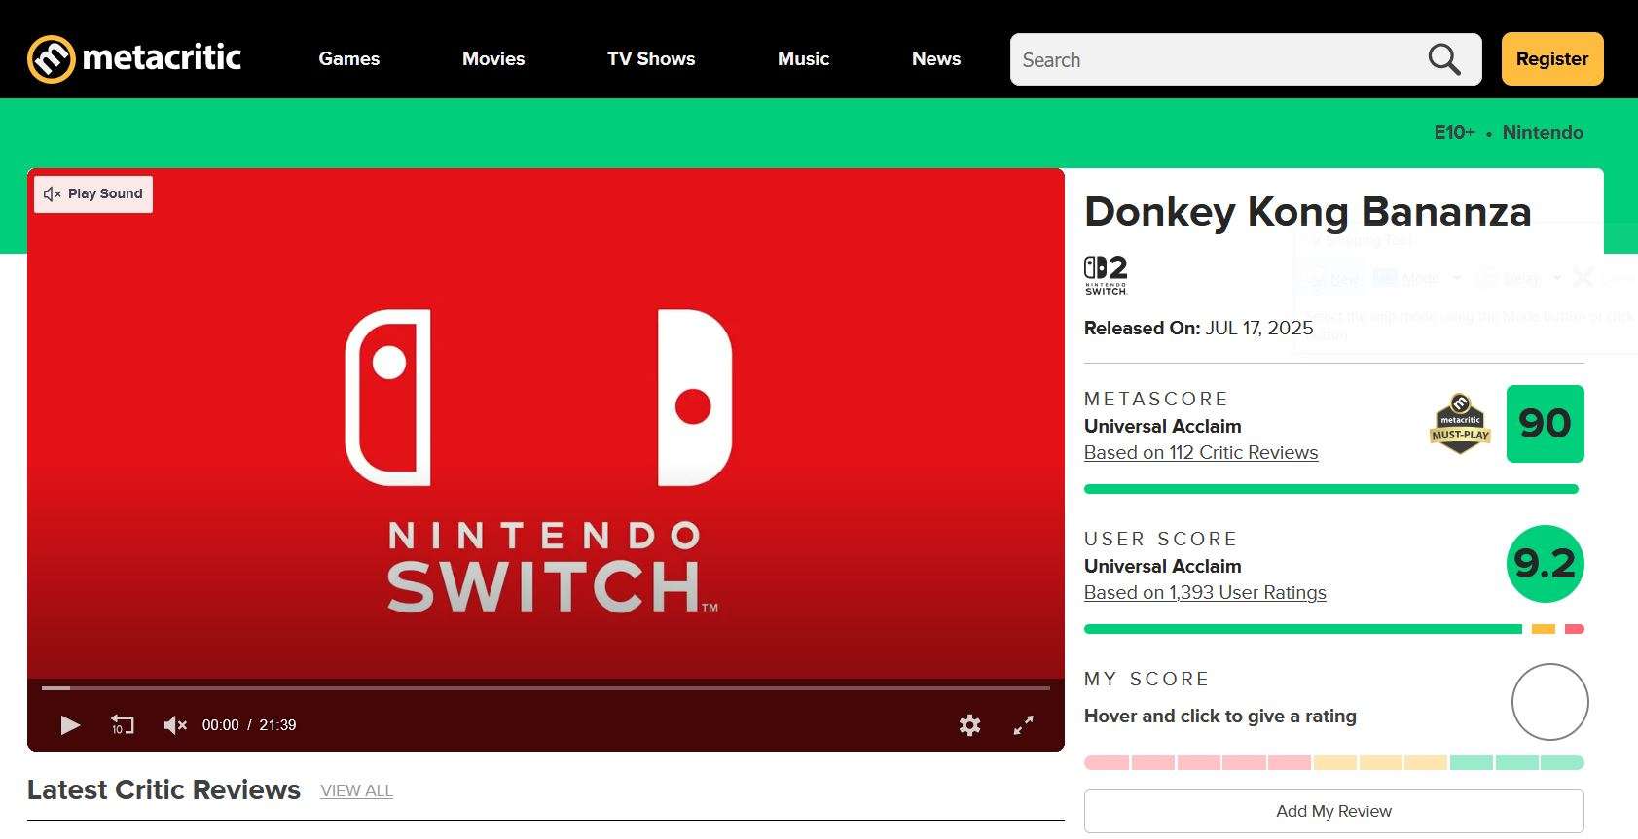Select last green segment of My Score bar

click(1562, 763)
